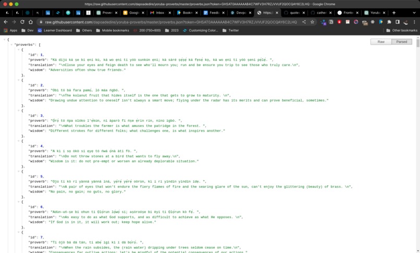Screen dimensions: 420x253
Task: Open Mobile bookmarks folder
Action: pyautogui.click(x=113, y=30)
